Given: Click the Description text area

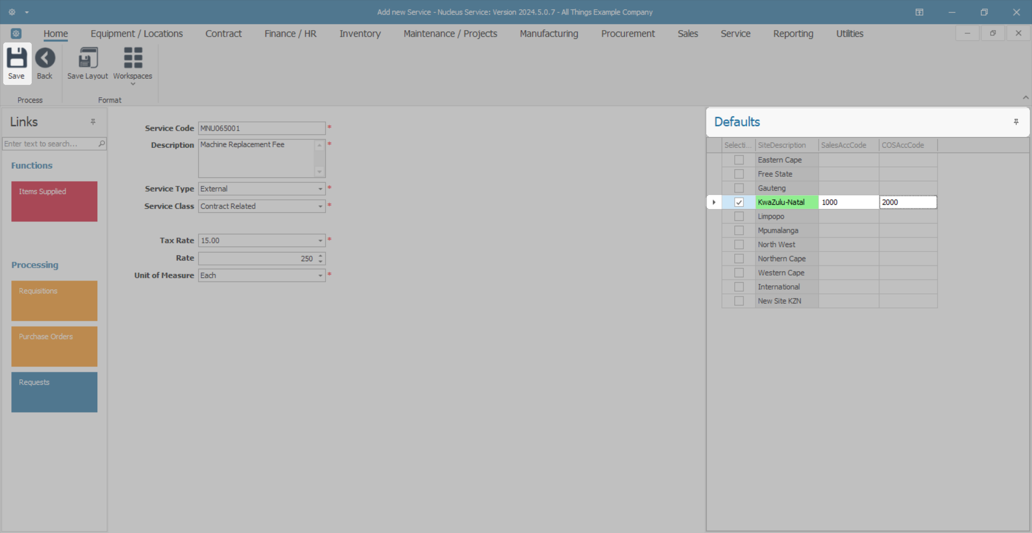Looking at the screenshot, I should pyautogui.click(x=257, y=159).
